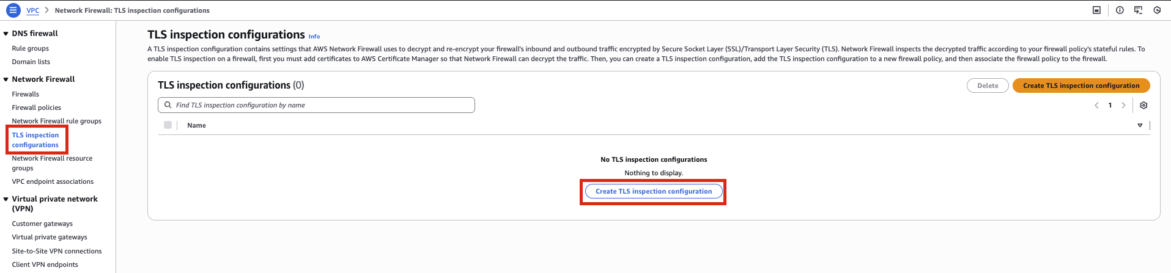The height and width of the screenshot is (273, 1171).
Task: Toggle the select-all checkbox in table header
Action: click(x=168, y=125)
